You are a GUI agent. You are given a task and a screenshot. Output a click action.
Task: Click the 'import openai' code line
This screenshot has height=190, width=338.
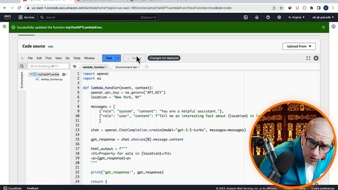coord(96,74)
